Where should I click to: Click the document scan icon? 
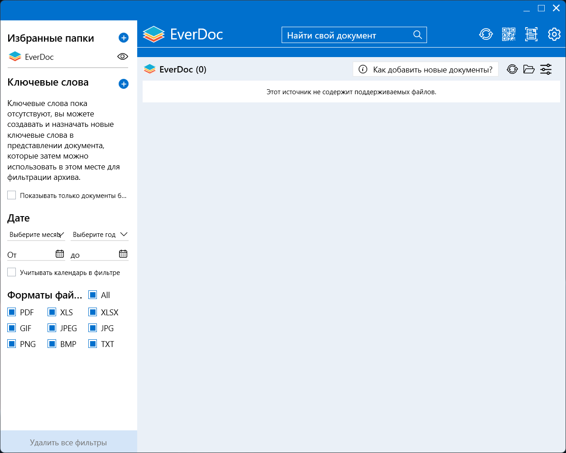[x=531, y=34]
